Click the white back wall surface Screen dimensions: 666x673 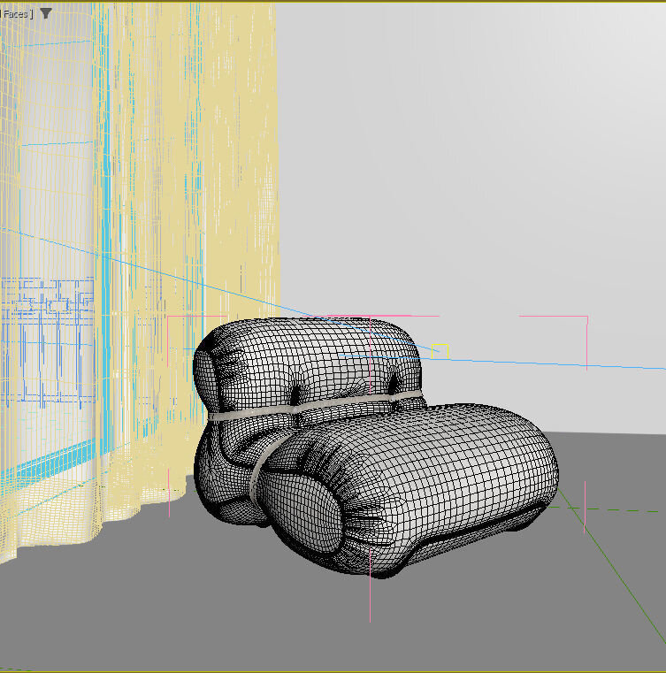click(486, 177)
